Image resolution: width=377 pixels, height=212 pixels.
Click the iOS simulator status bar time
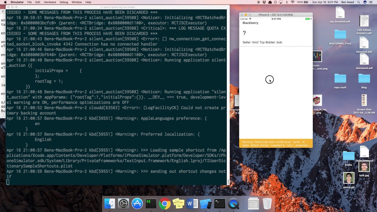coord(276,19)
